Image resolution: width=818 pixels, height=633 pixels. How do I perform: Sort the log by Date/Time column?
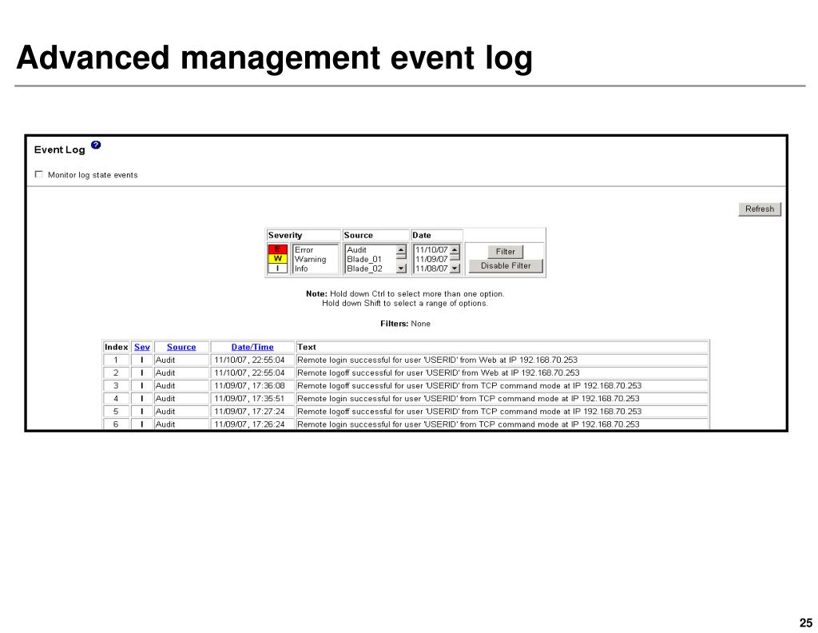[x=252, y=347]
